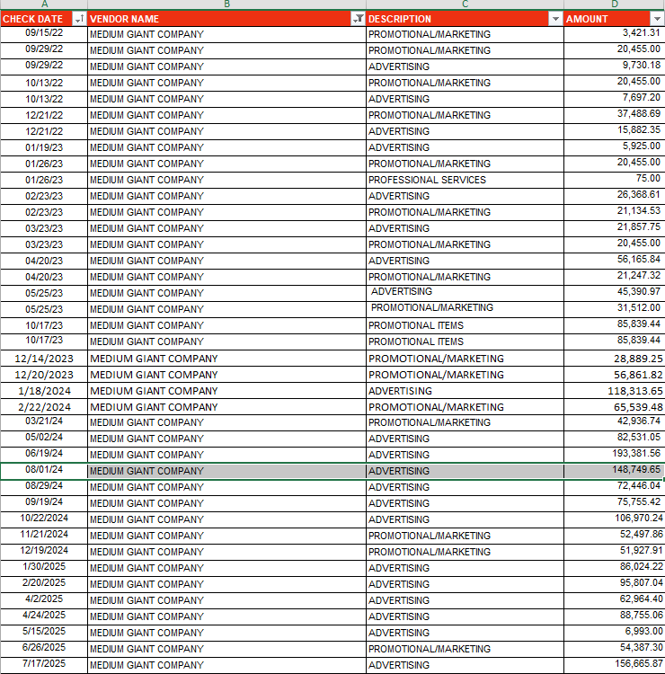Open the CHECK DATE sort dropdown button
665x674 pixels.
pyautogui.click(x=79, y=19)
